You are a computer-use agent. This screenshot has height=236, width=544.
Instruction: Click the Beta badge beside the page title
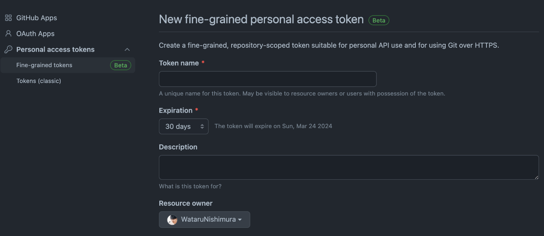pos(379,20)
